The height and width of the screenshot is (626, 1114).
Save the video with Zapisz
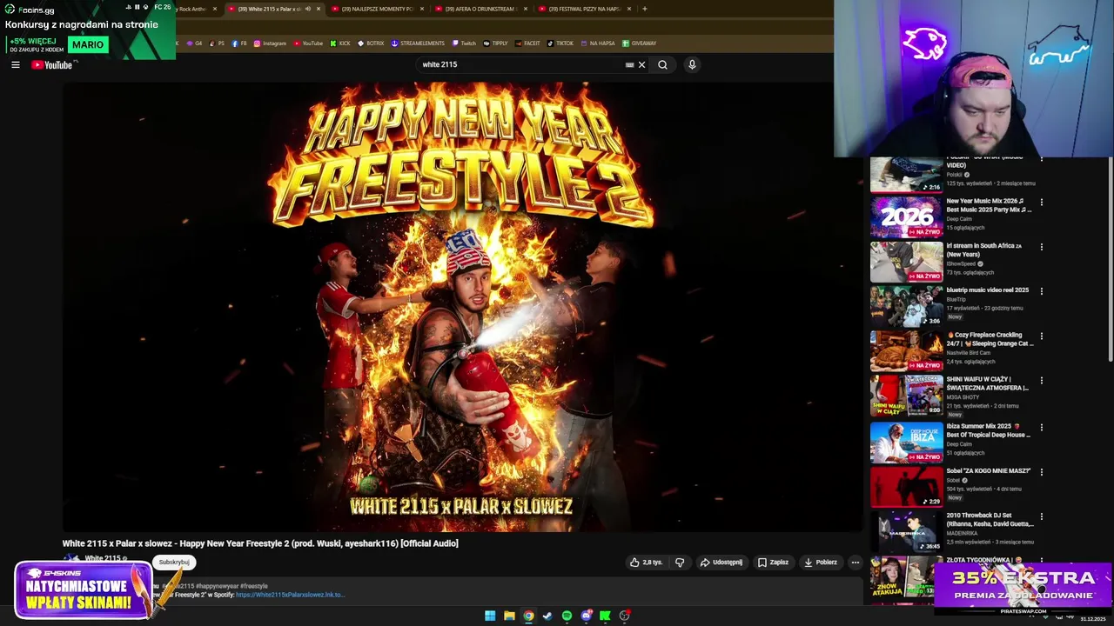(773, 563)
